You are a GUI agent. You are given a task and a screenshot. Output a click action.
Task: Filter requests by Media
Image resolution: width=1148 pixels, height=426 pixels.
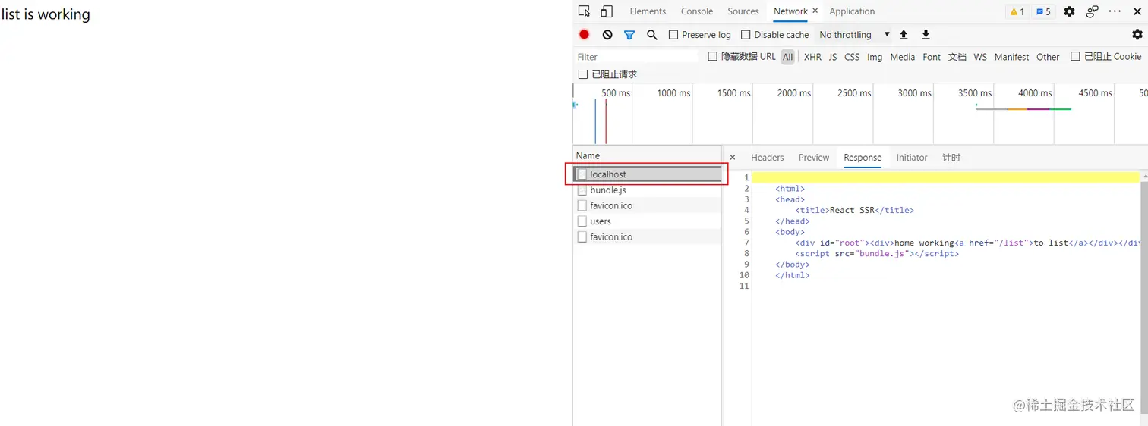[x=903, y=57]
